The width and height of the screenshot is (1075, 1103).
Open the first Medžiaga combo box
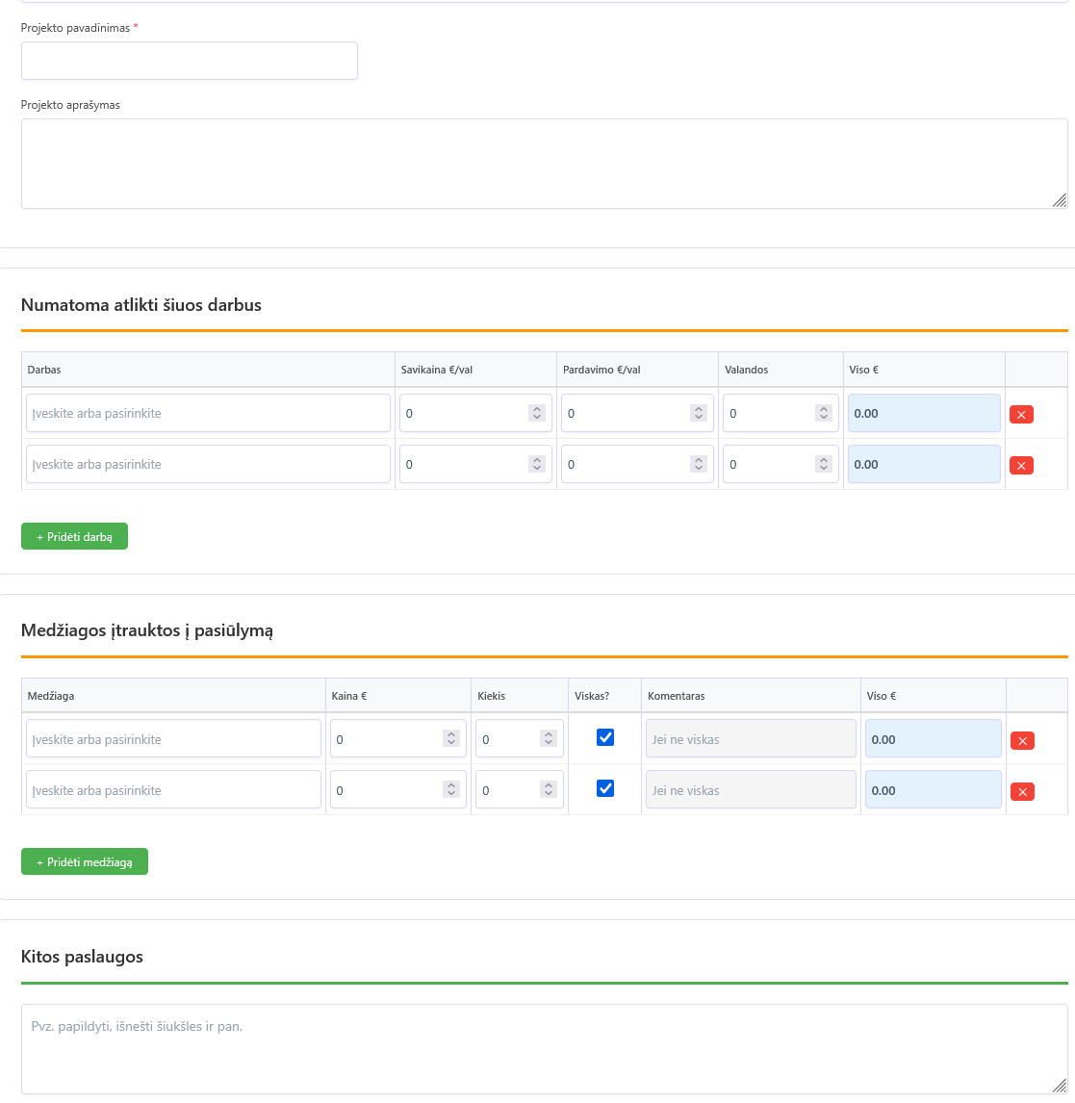point(173,739)
